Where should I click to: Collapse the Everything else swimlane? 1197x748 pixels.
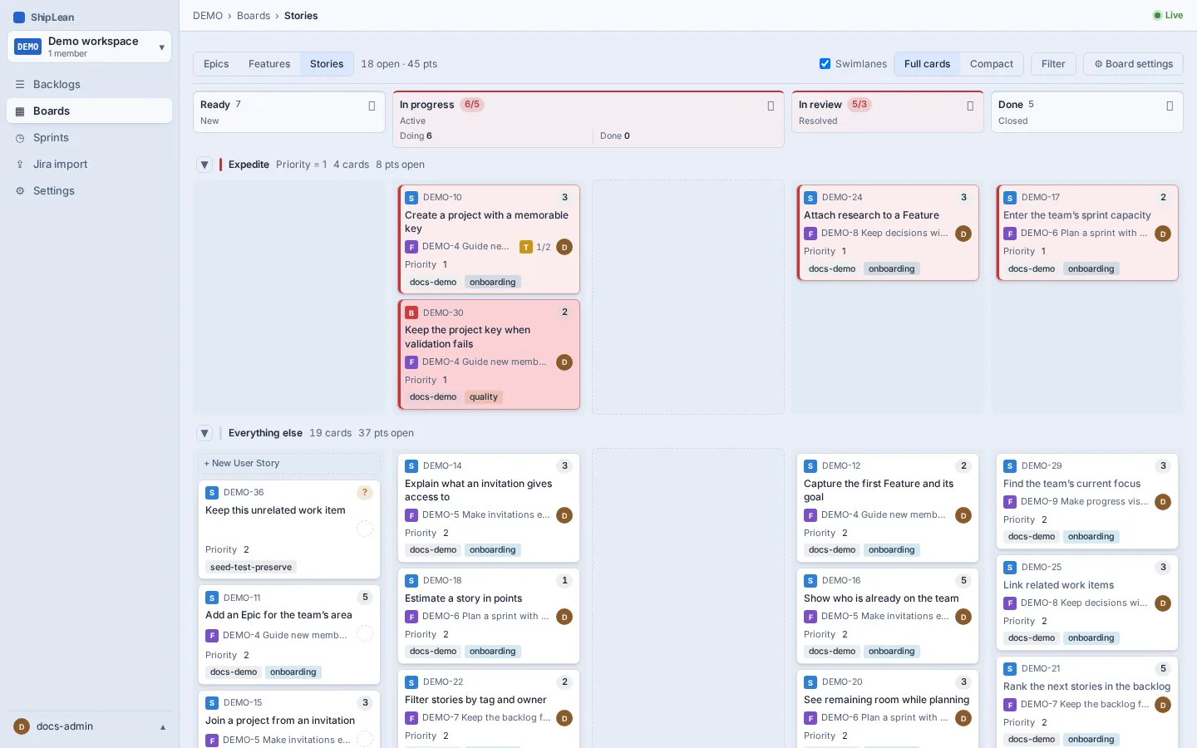tap(204, 433)
